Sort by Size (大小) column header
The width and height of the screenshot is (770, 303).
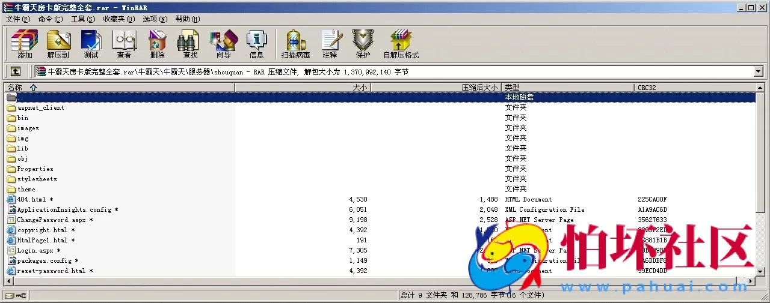[303, 88]
